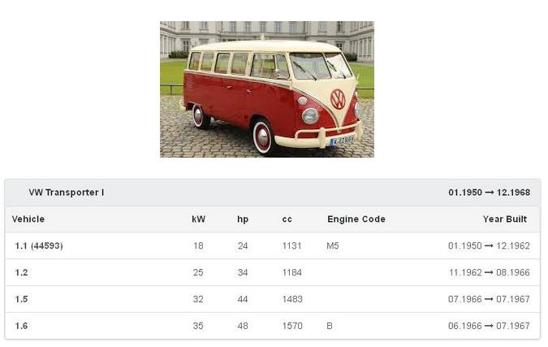Choose the 1.6 vehicle entry

21,326
